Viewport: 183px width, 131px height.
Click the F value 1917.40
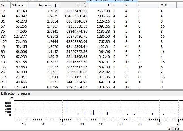pos(103,57)
